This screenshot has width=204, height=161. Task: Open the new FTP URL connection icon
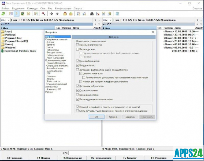click(84, 14)
